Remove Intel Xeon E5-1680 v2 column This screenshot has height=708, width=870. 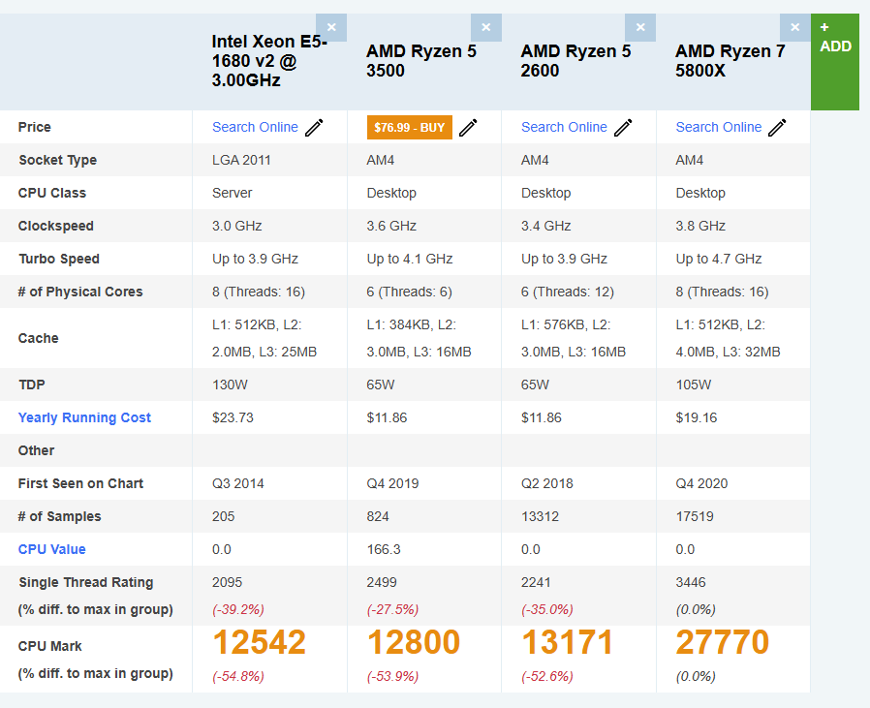click(x=331, y=27)
